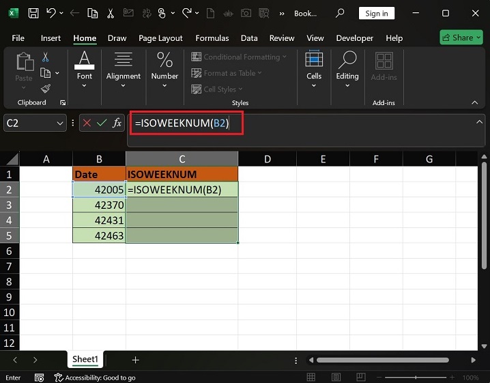Select the Format Painter brush icon

(46, 89)
